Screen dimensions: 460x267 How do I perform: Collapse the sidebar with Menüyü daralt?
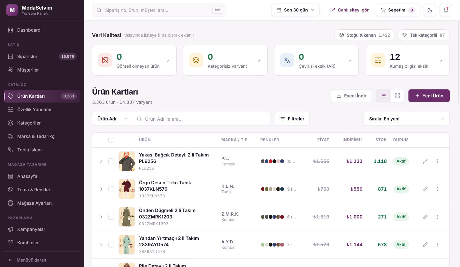(x=42, y=260)
